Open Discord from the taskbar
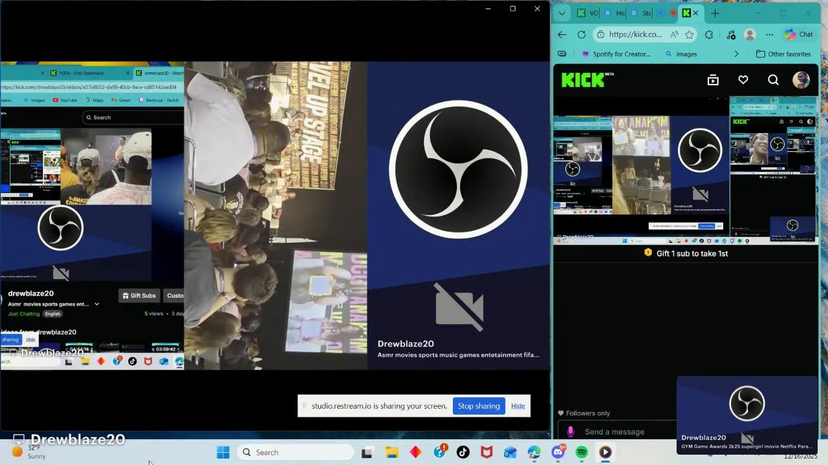828x465 pixels. (558, 453)
